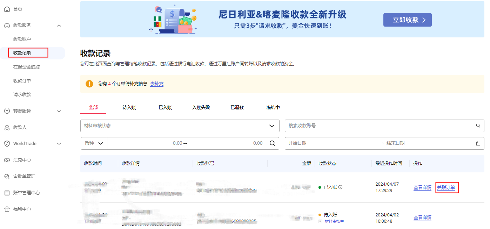Click the 去补充 link
This screenshot has height=229, width=490.
pos(157,84)
